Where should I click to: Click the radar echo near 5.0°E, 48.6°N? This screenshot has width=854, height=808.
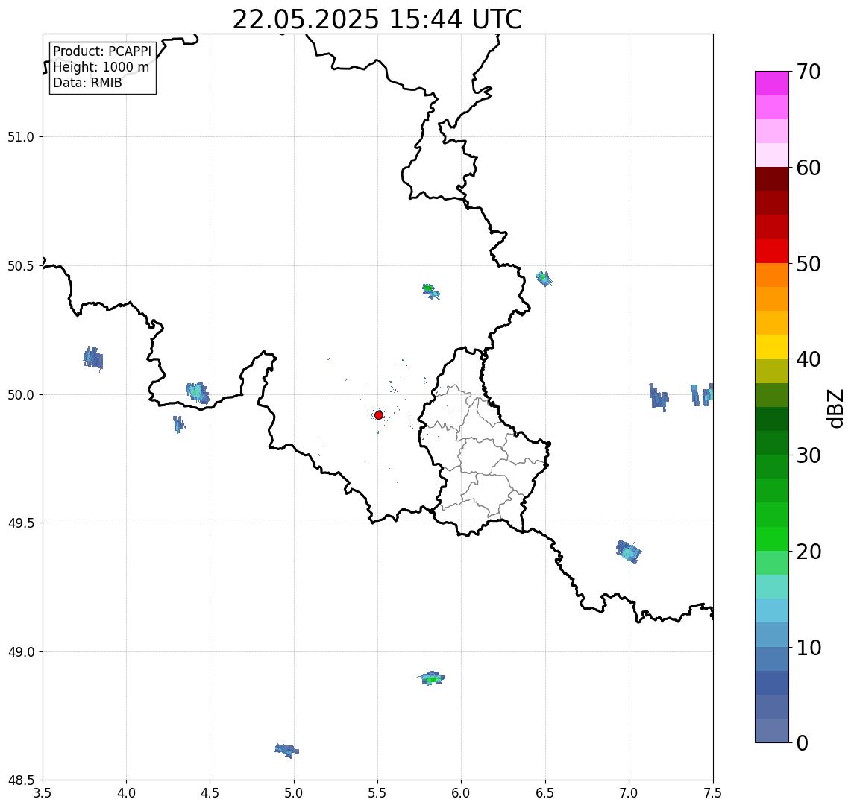(x=287, y=751)
